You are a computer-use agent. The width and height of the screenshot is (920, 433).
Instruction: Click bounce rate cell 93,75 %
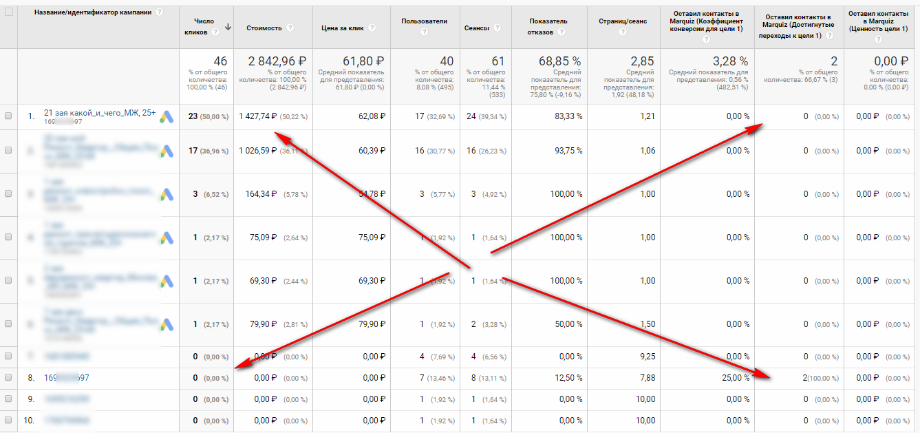pos(568,151)
